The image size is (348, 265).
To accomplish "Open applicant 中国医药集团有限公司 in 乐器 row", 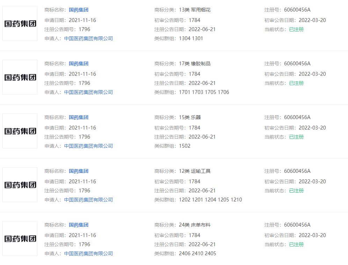I will [88, 146].
